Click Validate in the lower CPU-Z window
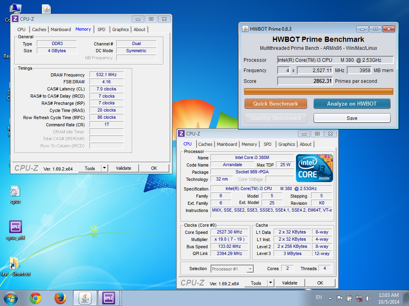This screenshot has height=306, width=409. click(x=290, y=283)
